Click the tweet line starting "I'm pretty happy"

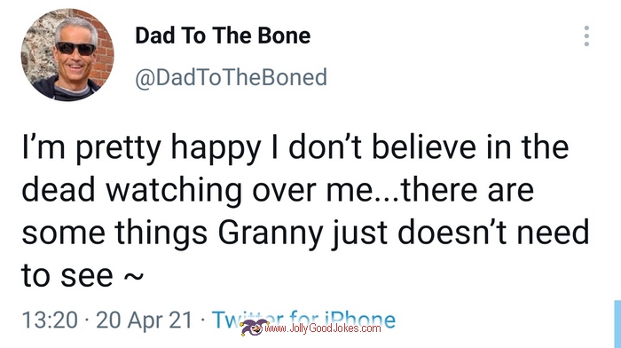point(295,148)
